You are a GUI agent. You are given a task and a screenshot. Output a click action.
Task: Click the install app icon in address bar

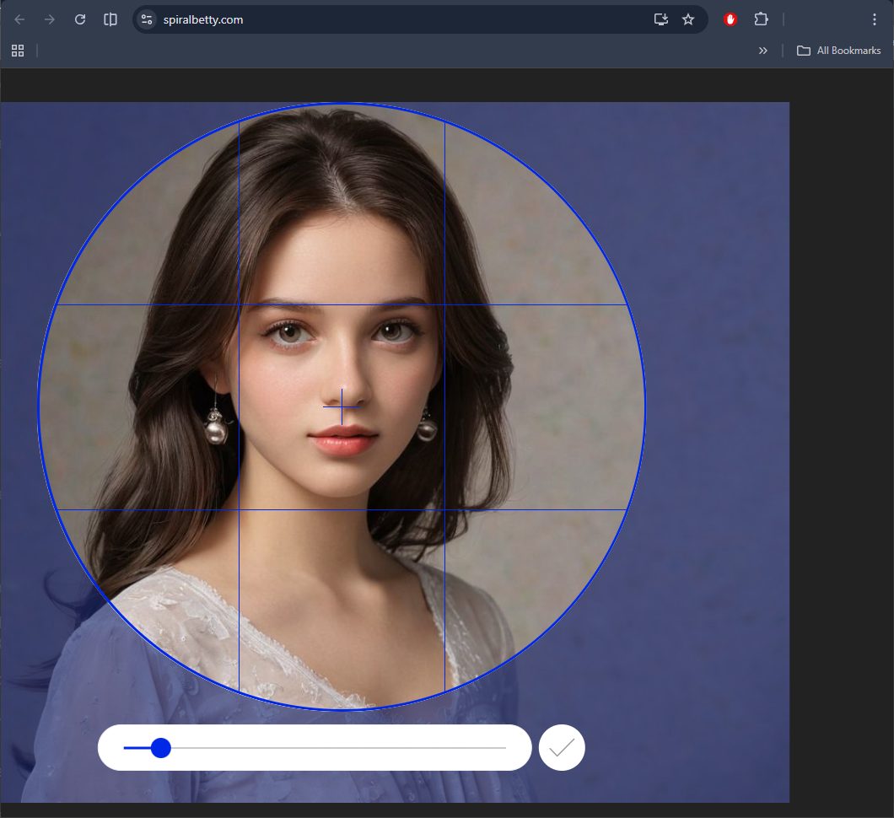click(x=661, y=19)
